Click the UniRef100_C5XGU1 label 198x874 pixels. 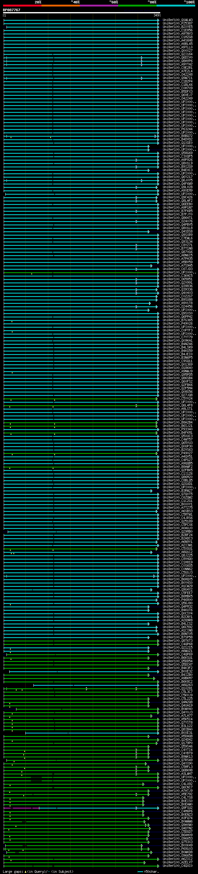(177, 549)
